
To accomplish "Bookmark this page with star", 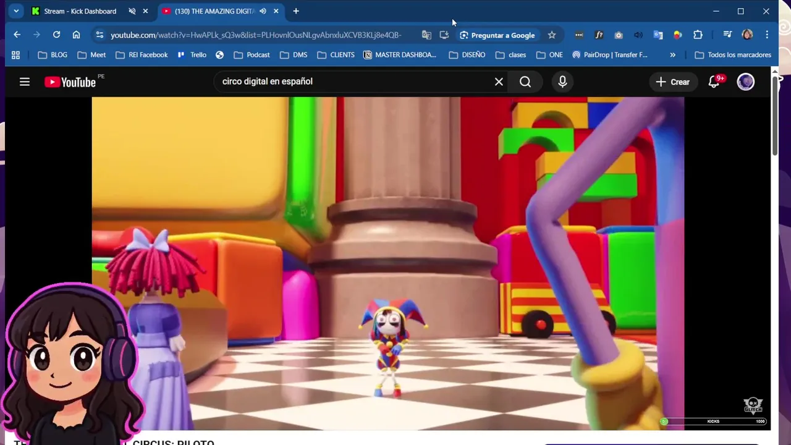I will [552, 35].
